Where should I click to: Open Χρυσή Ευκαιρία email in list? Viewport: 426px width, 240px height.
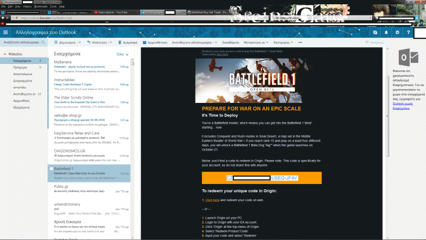pyautogui.click(x=89, y=226)
